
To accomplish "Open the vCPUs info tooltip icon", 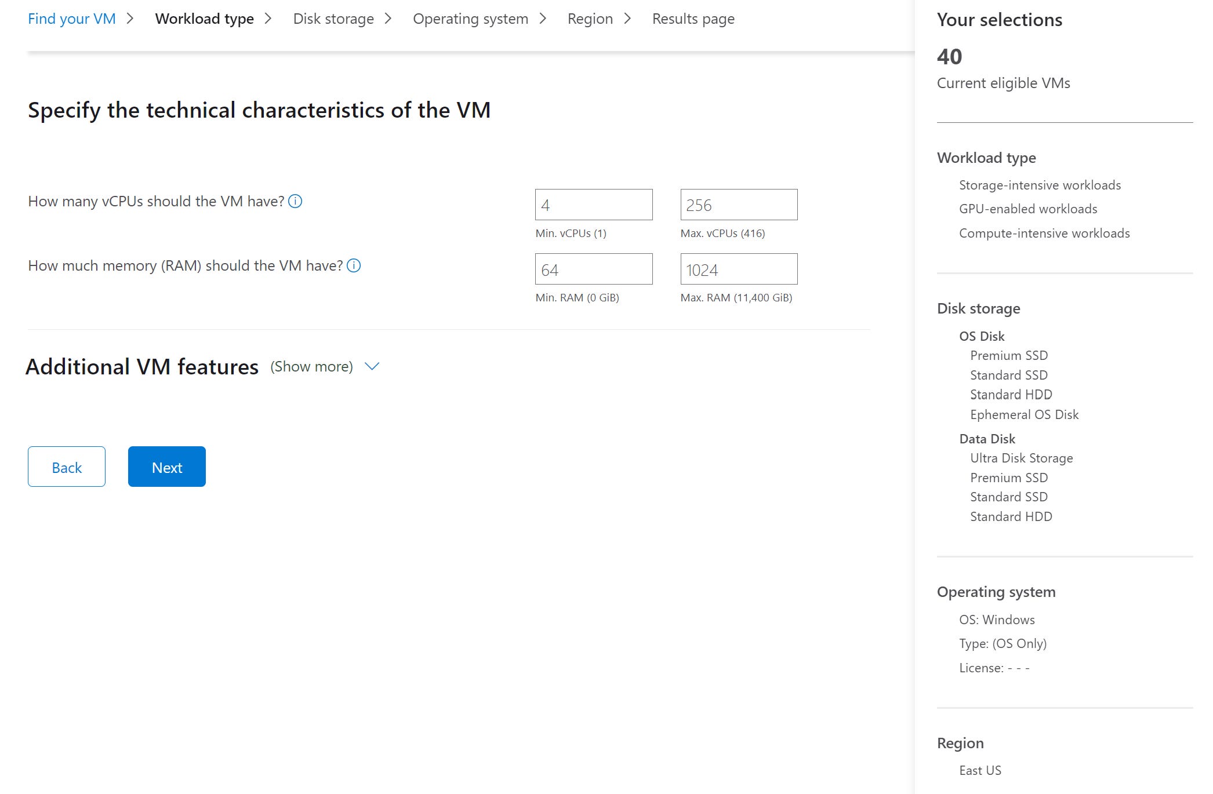I will (x=296, y=201).
